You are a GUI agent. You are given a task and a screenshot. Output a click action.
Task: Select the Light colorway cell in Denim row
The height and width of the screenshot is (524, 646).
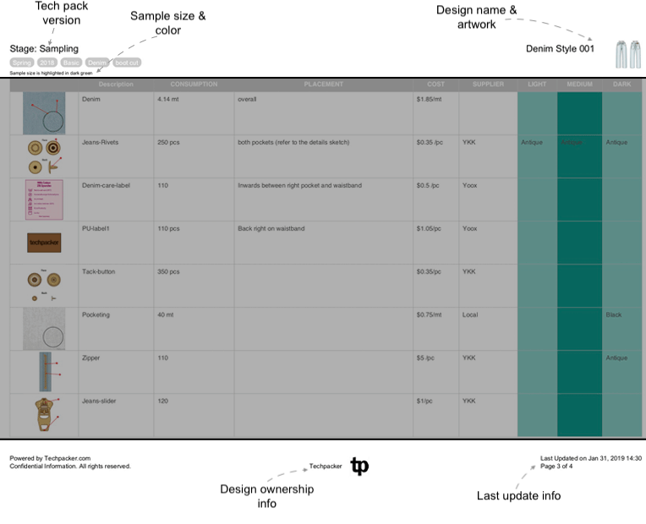[537, 113]
